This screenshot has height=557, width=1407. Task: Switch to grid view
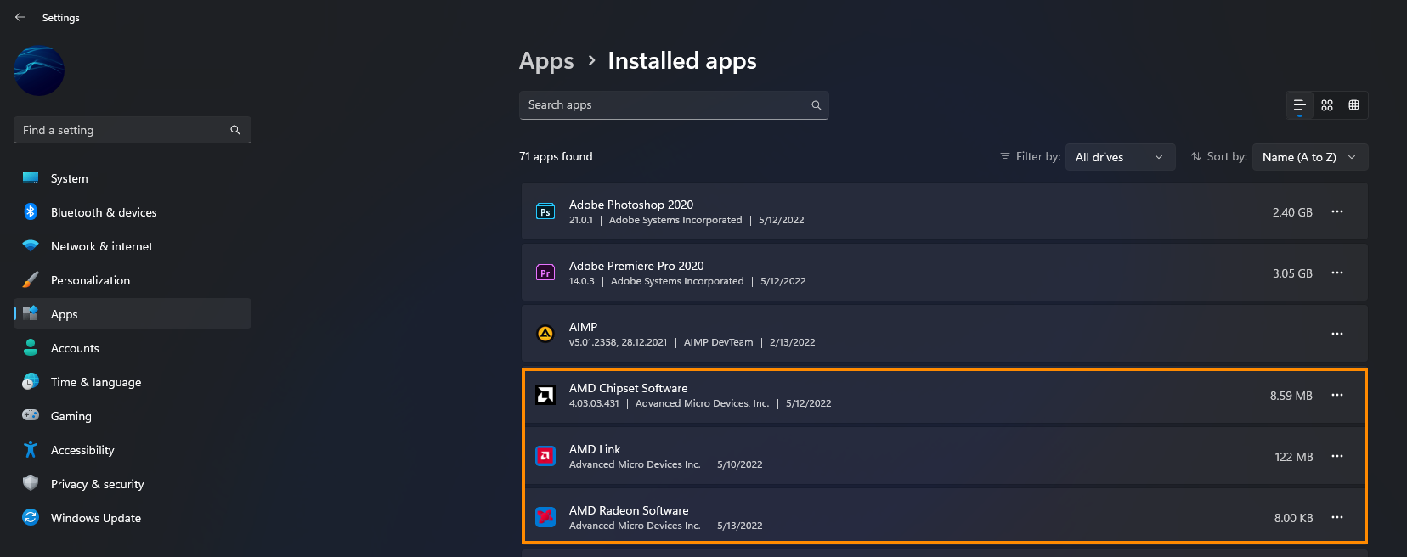[1327, 105]
